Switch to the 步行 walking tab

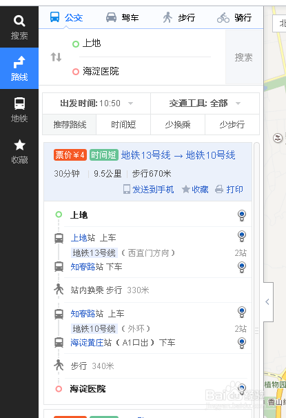[x=178, y=18]
